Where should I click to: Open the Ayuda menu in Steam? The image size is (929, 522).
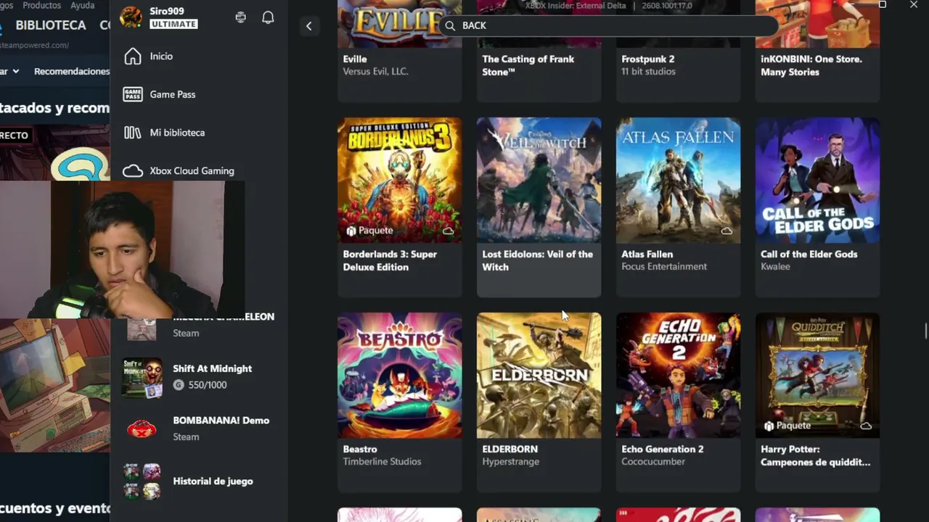[83, 5]
